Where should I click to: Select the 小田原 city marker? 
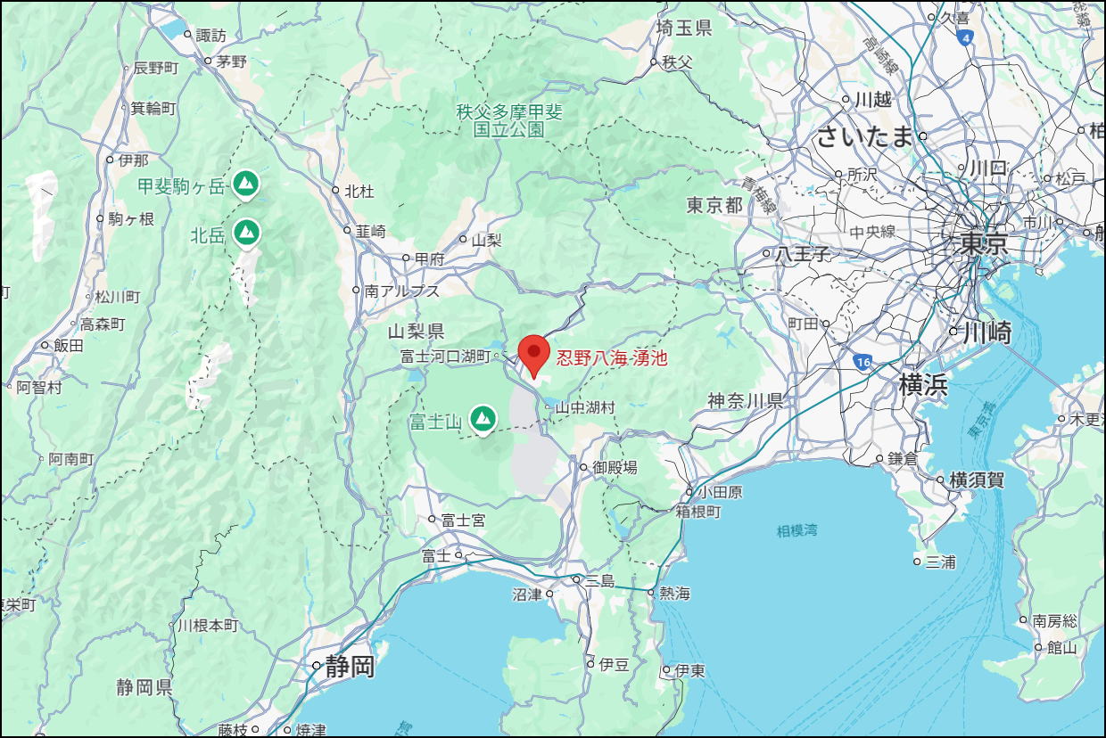tap(690, 492)
